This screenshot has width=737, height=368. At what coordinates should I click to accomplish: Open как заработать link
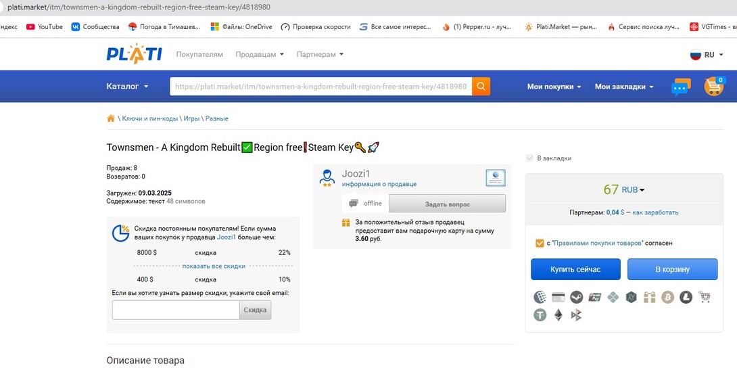pos(655,212)
